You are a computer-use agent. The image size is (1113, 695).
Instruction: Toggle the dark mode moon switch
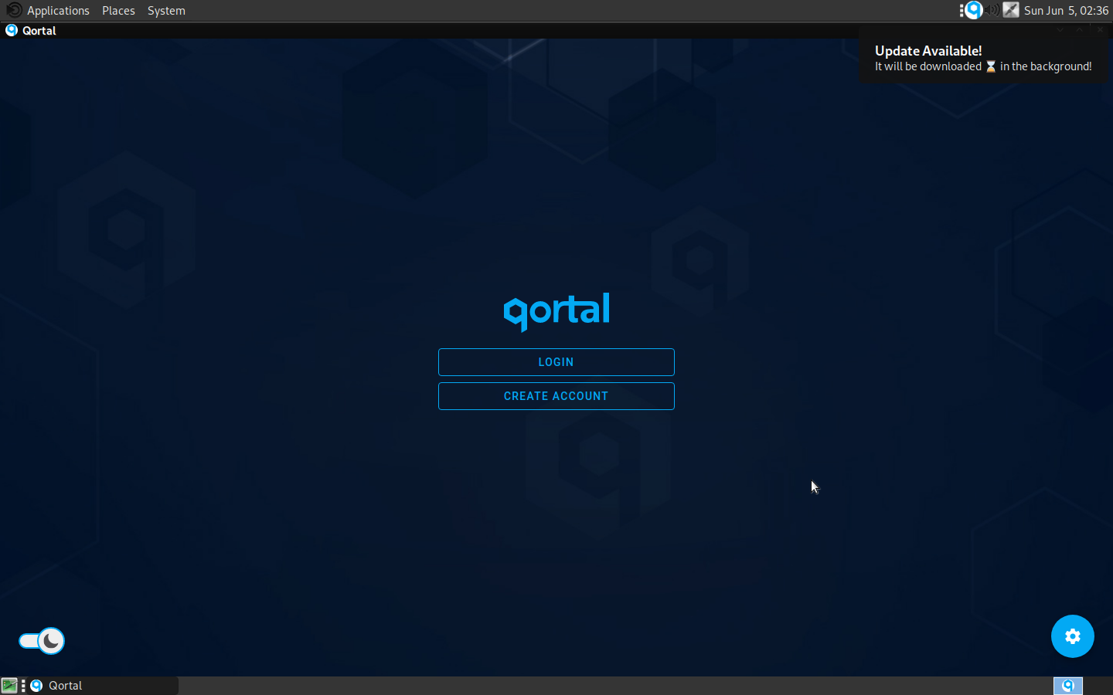(x=42, y=641)
